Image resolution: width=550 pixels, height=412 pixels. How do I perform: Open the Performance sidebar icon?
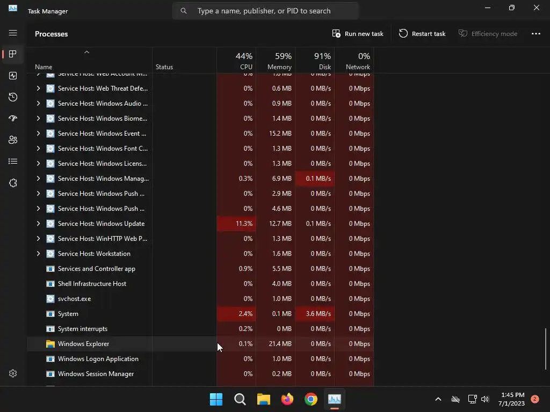(13, 76)
